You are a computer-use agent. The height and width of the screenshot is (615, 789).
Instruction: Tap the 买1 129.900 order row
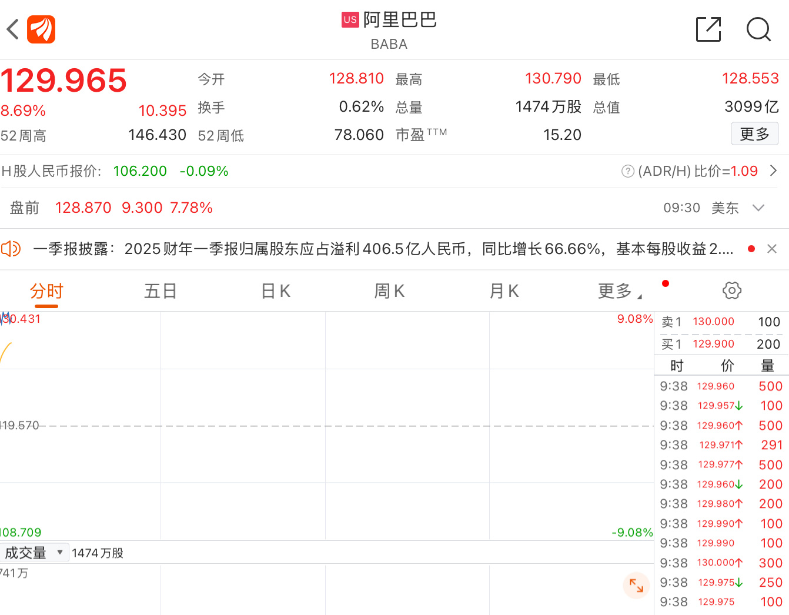721,344
